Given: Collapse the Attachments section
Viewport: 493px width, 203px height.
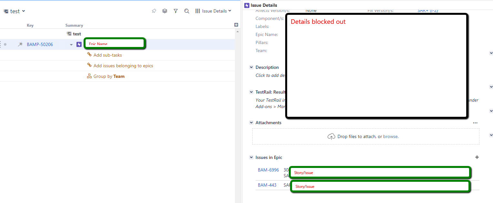Looking at the screenshot, I should click(x=251, y=123).
